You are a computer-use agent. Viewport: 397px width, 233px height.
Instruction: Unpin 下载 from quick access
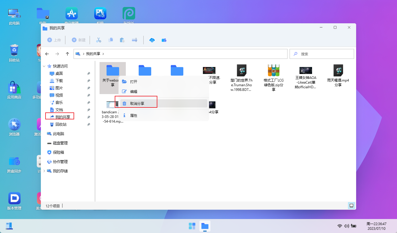click(x=89, y=81)
